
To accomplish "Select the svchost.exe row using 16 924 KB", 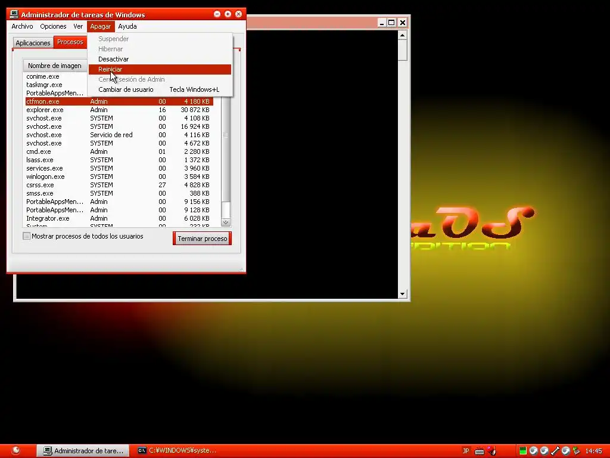I will pyautogui.click(x=119, y=126).
